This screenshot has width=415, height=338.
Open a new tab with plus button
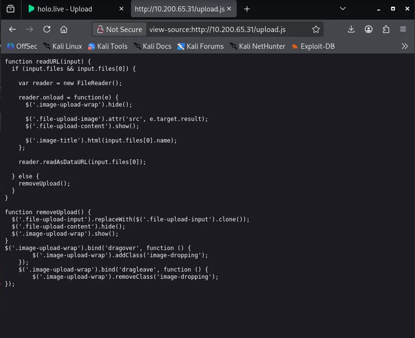point(247,9)
